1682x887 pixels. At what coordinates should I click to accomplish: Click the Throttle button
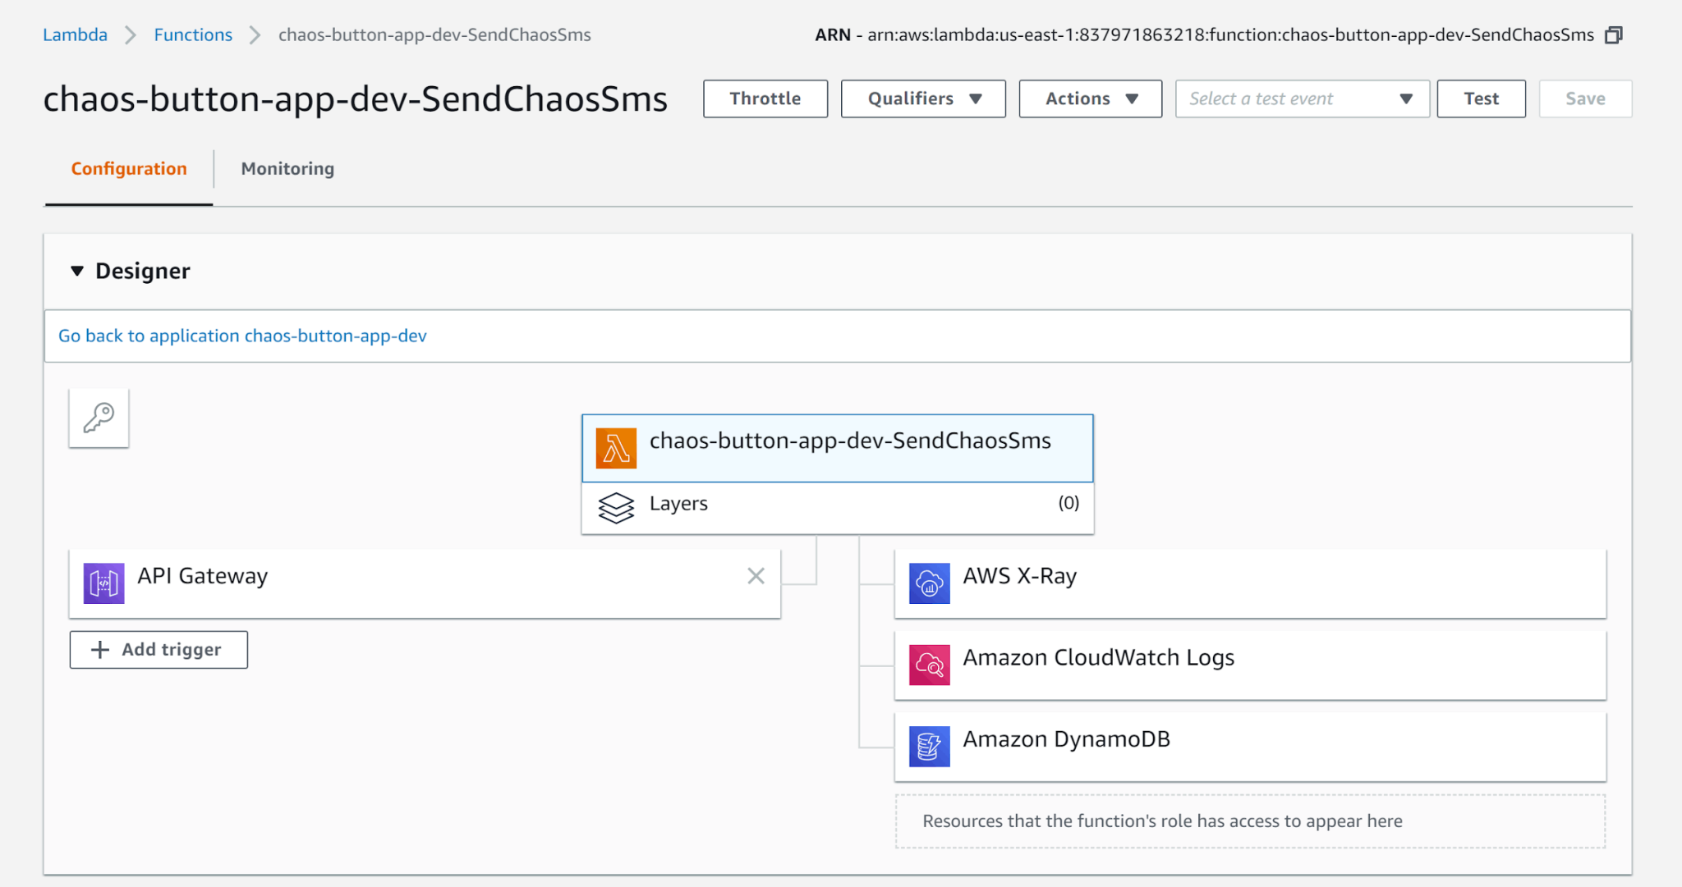(764, 98)
